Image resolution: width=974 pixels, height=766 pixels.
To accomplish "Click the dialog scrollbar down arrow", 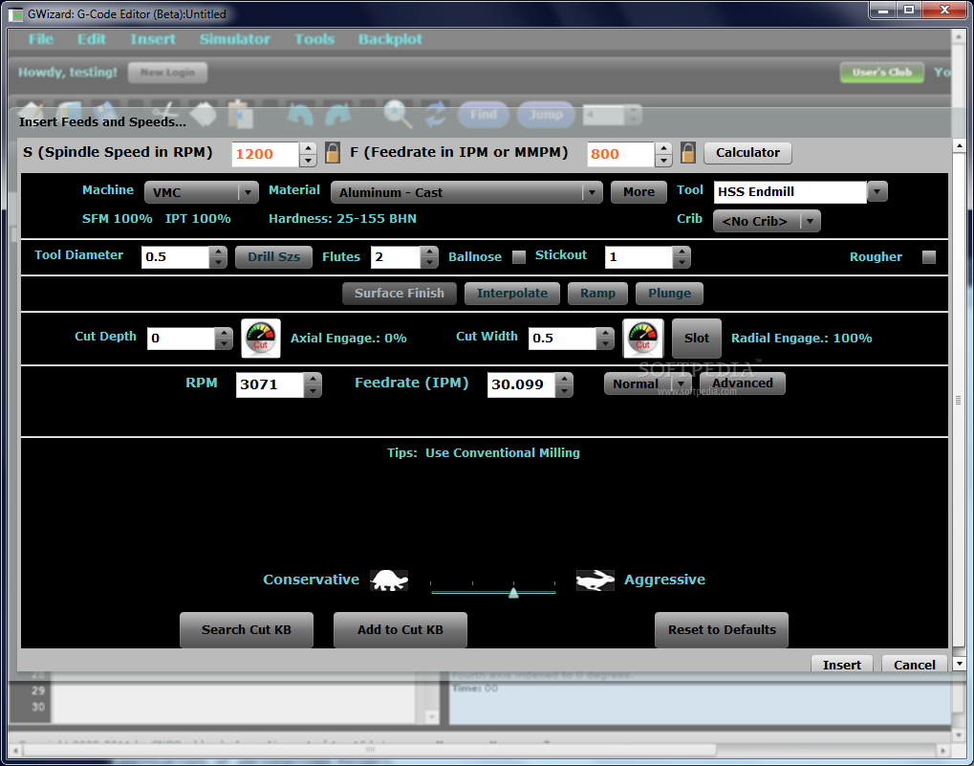I will coord(959,664).
